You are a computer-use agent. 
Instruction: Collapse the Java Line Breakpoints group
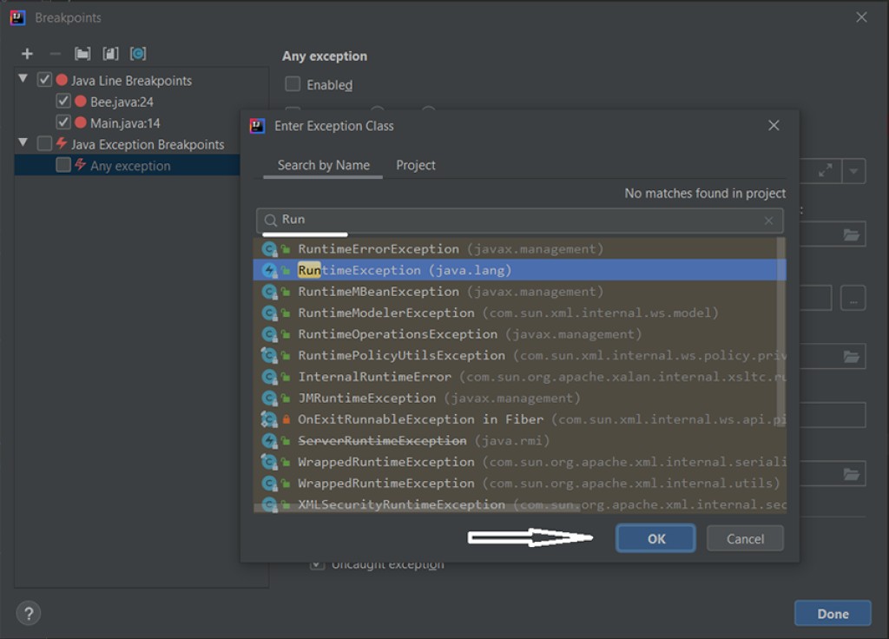coord(23,80)
